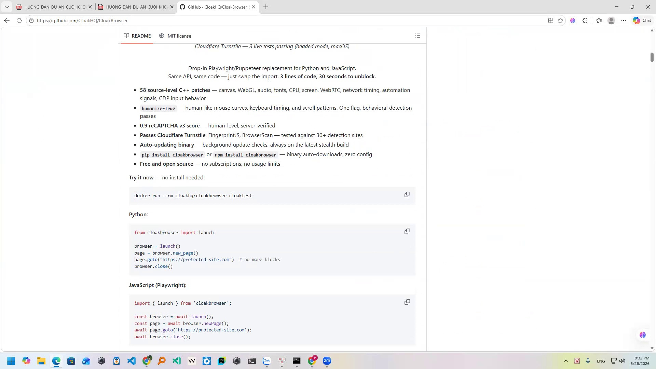This screenshot has height=369, width=656.
Task: Switch the ENG input language
Action: click(x=601, y=361)
